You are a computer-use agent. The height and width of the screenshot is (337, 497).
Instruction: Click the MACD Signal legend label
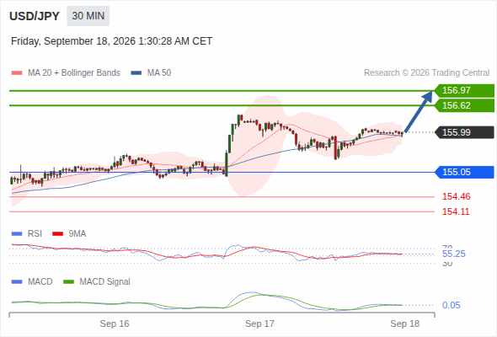pyautogui.click(x=105, y=282)
